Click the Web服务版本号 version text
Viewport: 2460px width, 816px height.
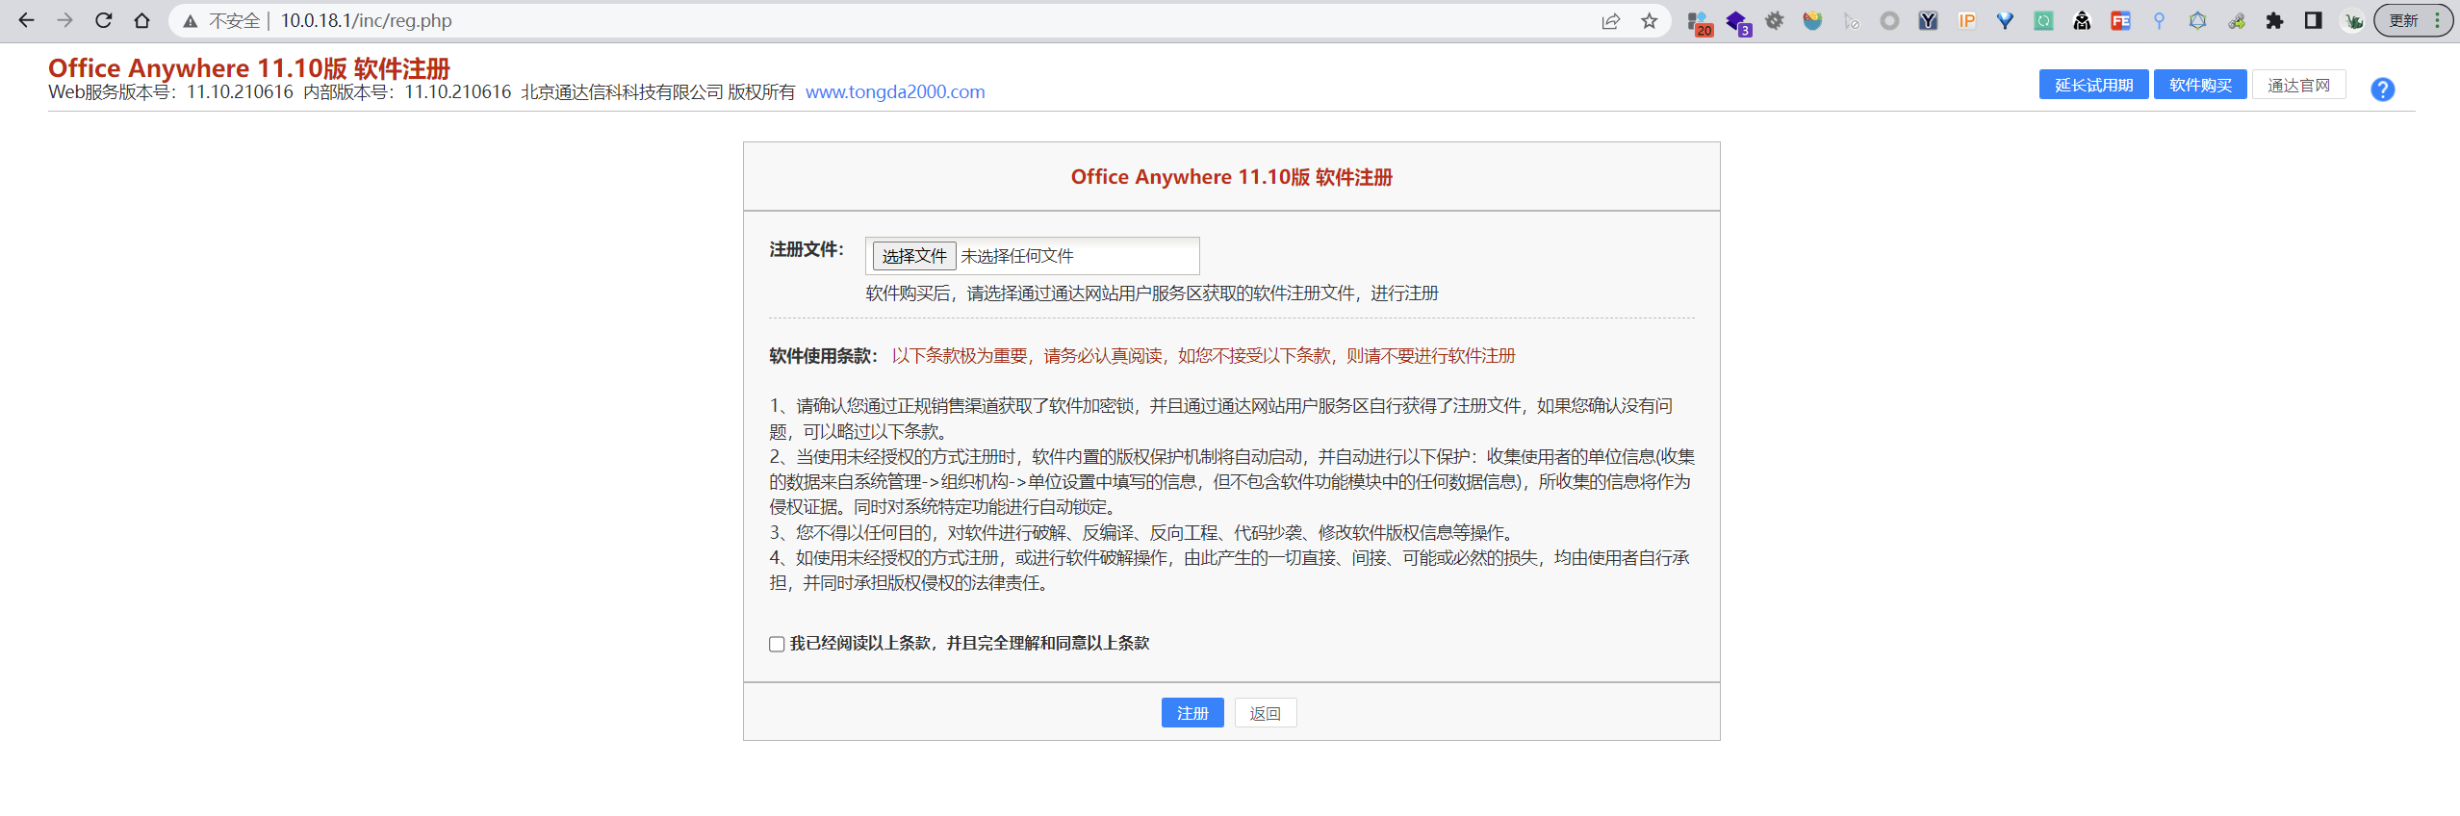(x=170, y=91)
